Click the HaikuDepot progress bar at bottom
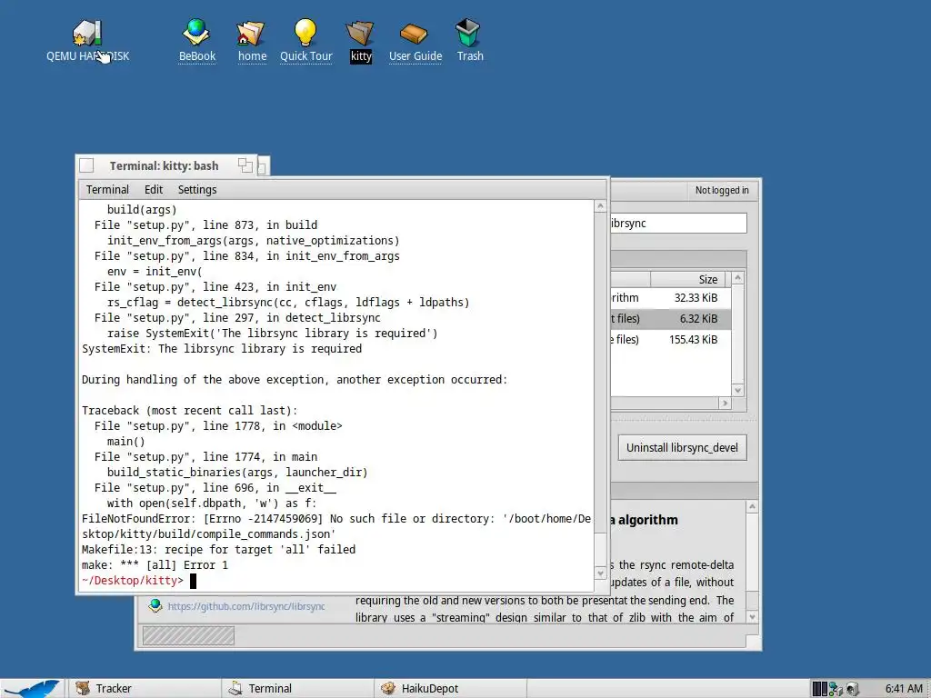 [x=187, y=636]
